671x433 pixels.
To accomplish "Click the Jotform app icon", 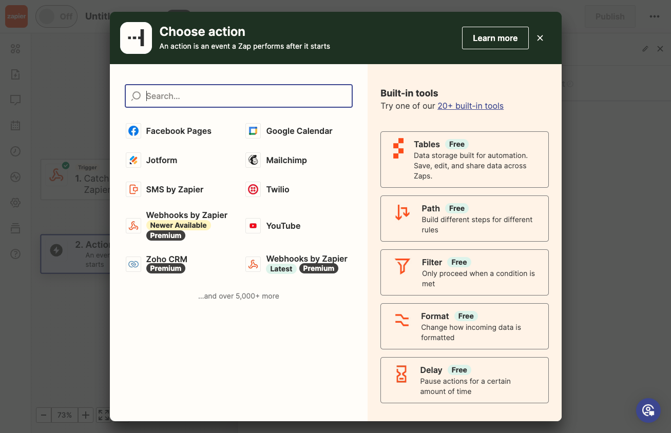I will tap(133, 160).
